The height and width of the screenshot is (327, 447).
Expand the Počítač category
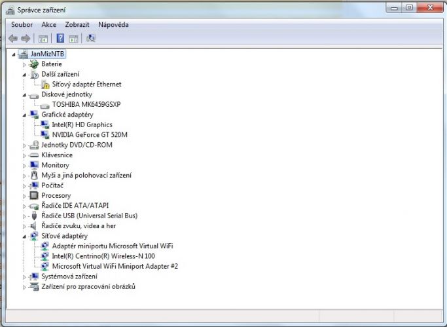(24, 186)
